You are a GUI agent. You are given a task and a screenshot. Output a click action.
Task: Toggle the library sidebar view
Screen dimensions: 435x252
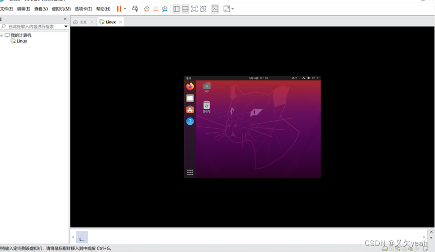click(x=177, y=9)
